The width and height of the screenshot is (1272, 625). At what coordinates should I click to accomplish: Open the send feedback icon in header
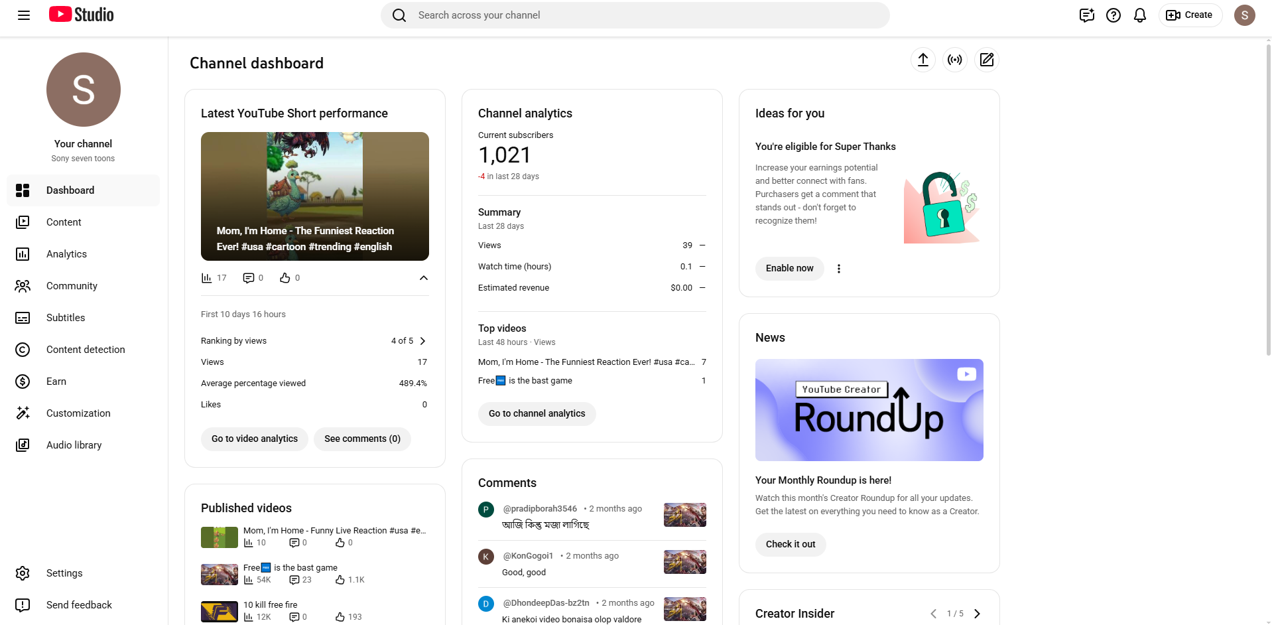click(1086, 15)
